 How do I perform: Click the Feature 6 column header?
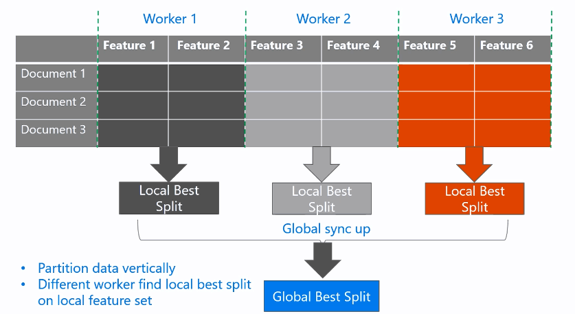pos(512,49)
